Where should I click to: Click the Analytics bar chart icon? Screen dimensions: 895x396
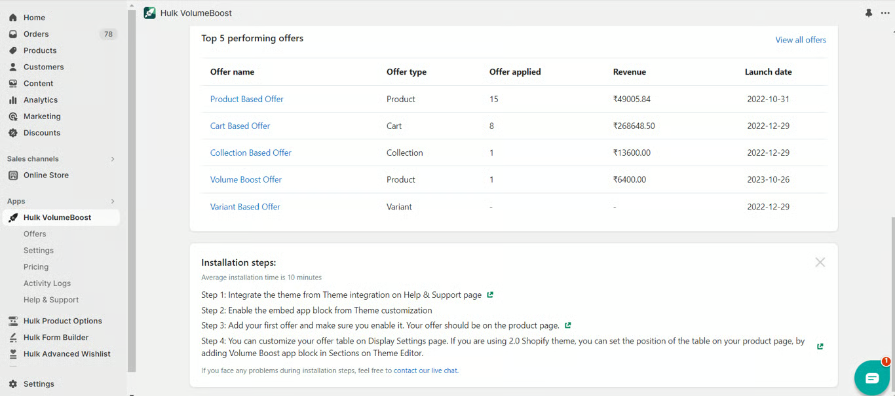(13, 100)
